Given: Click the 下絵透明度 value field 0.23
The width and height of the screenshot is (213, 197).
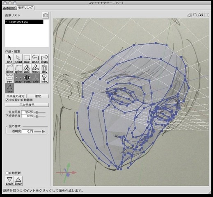Looking at the screenshot, I should pos(27,116).
